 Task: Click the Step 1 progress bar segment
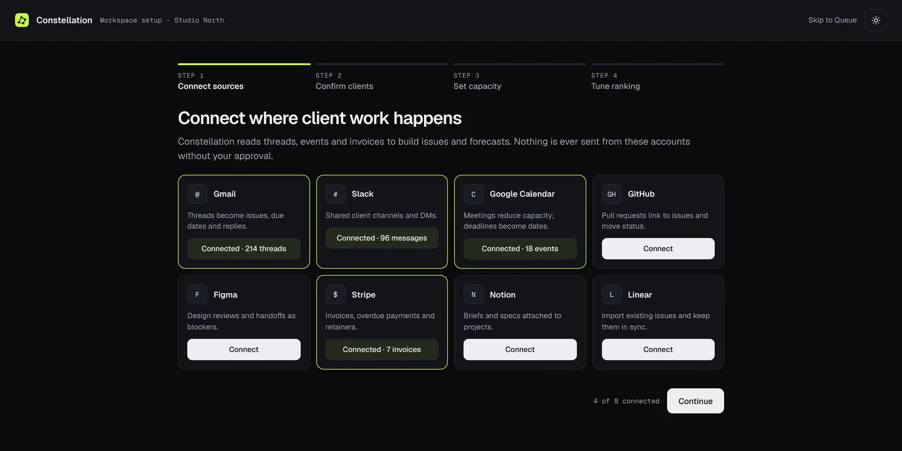click(244, 64)
